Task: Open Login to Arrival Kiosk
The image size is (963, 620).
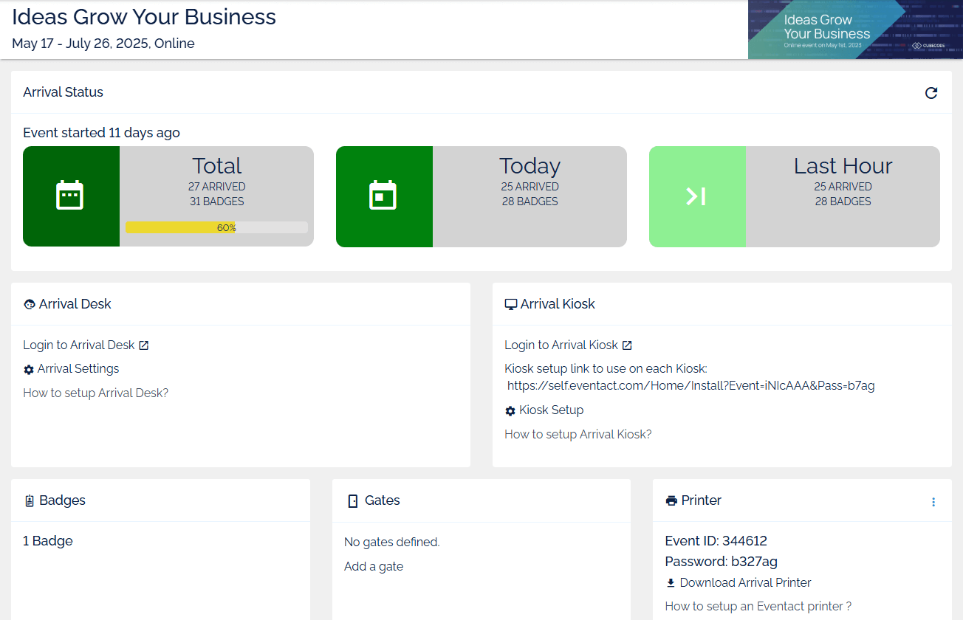Action: pos(560,344)
